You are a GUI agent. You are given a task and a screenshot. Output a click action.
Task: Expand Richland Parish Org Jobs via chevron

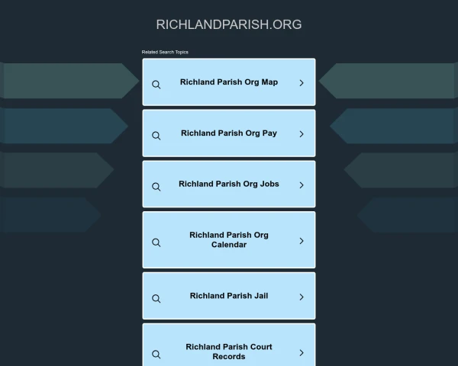coord(302,185)
